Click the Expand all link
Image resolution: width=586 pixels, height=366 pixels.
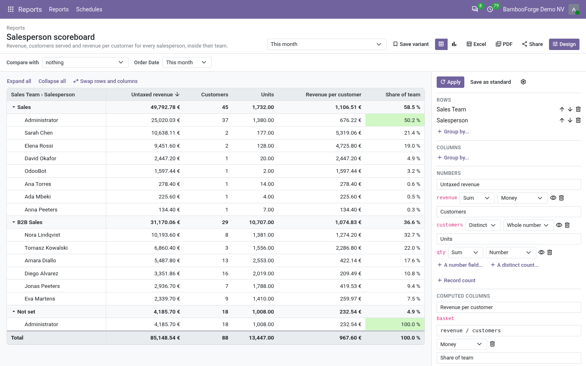point(19,81)
